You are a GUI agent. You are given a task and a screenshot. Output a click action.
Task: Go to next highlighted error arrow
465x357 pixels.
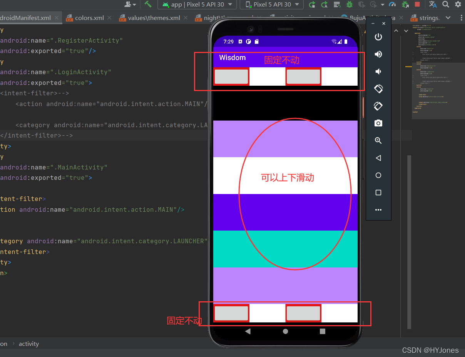pos(406,30)
